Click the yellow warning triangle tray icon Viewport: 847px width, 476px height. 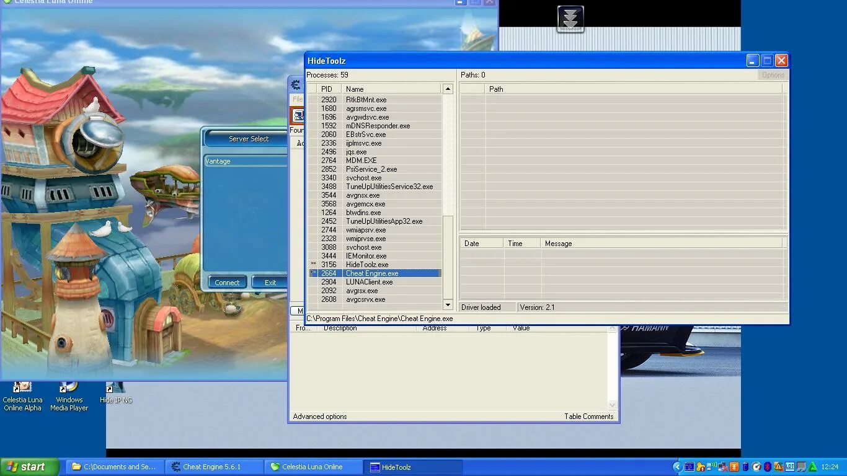(779, 467)
